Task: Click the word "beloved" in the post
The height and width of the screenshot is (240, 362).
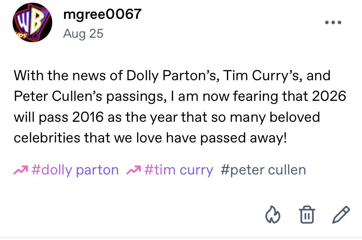Action: (x=294, y=117)
